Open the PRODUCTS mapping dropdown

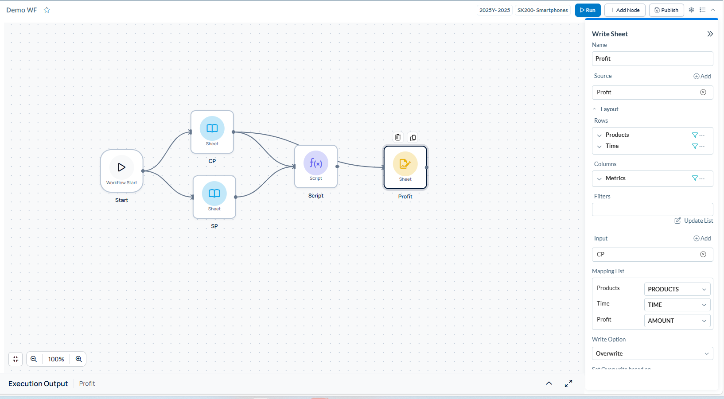[677, 289]
